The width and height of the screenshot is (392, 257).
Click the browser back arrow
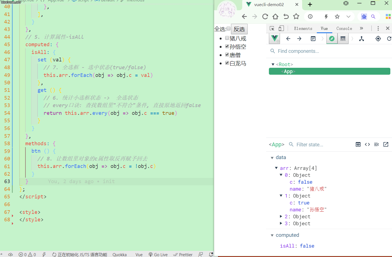pyautogui.click(x=244, y=17)
